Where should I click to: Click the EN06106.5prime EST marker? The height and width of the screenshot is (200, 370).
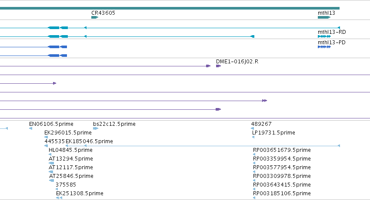tap(31, 128)
